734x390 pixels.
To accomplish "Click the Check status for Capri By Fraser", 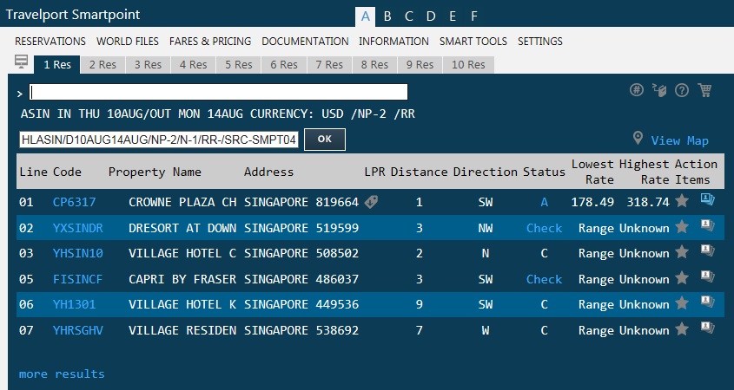I will [x=544, y=279].
